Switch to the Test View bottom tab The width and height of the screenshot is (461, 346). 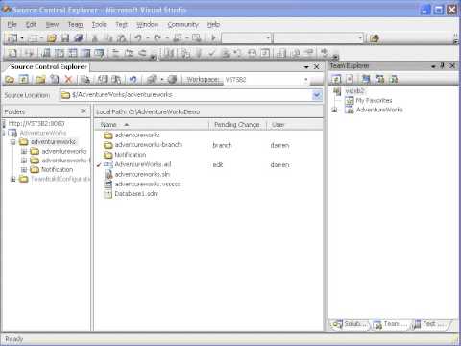click(429, 324)
